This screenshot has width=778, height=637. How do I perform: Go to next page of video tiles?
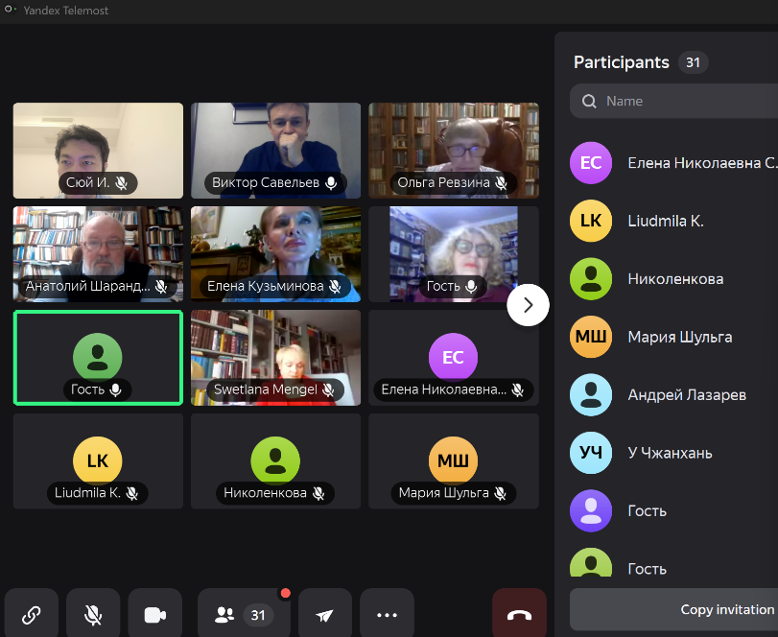pyautogui.click(x=528, y=305)
